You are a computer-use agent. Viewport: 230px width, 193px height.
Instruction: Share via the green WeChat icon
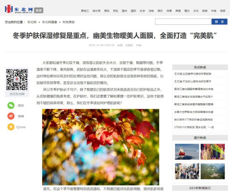pos(11,105)
